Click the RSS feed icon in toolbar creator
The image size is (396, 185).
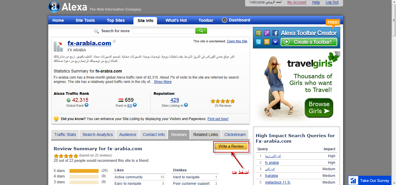point(267,42)
